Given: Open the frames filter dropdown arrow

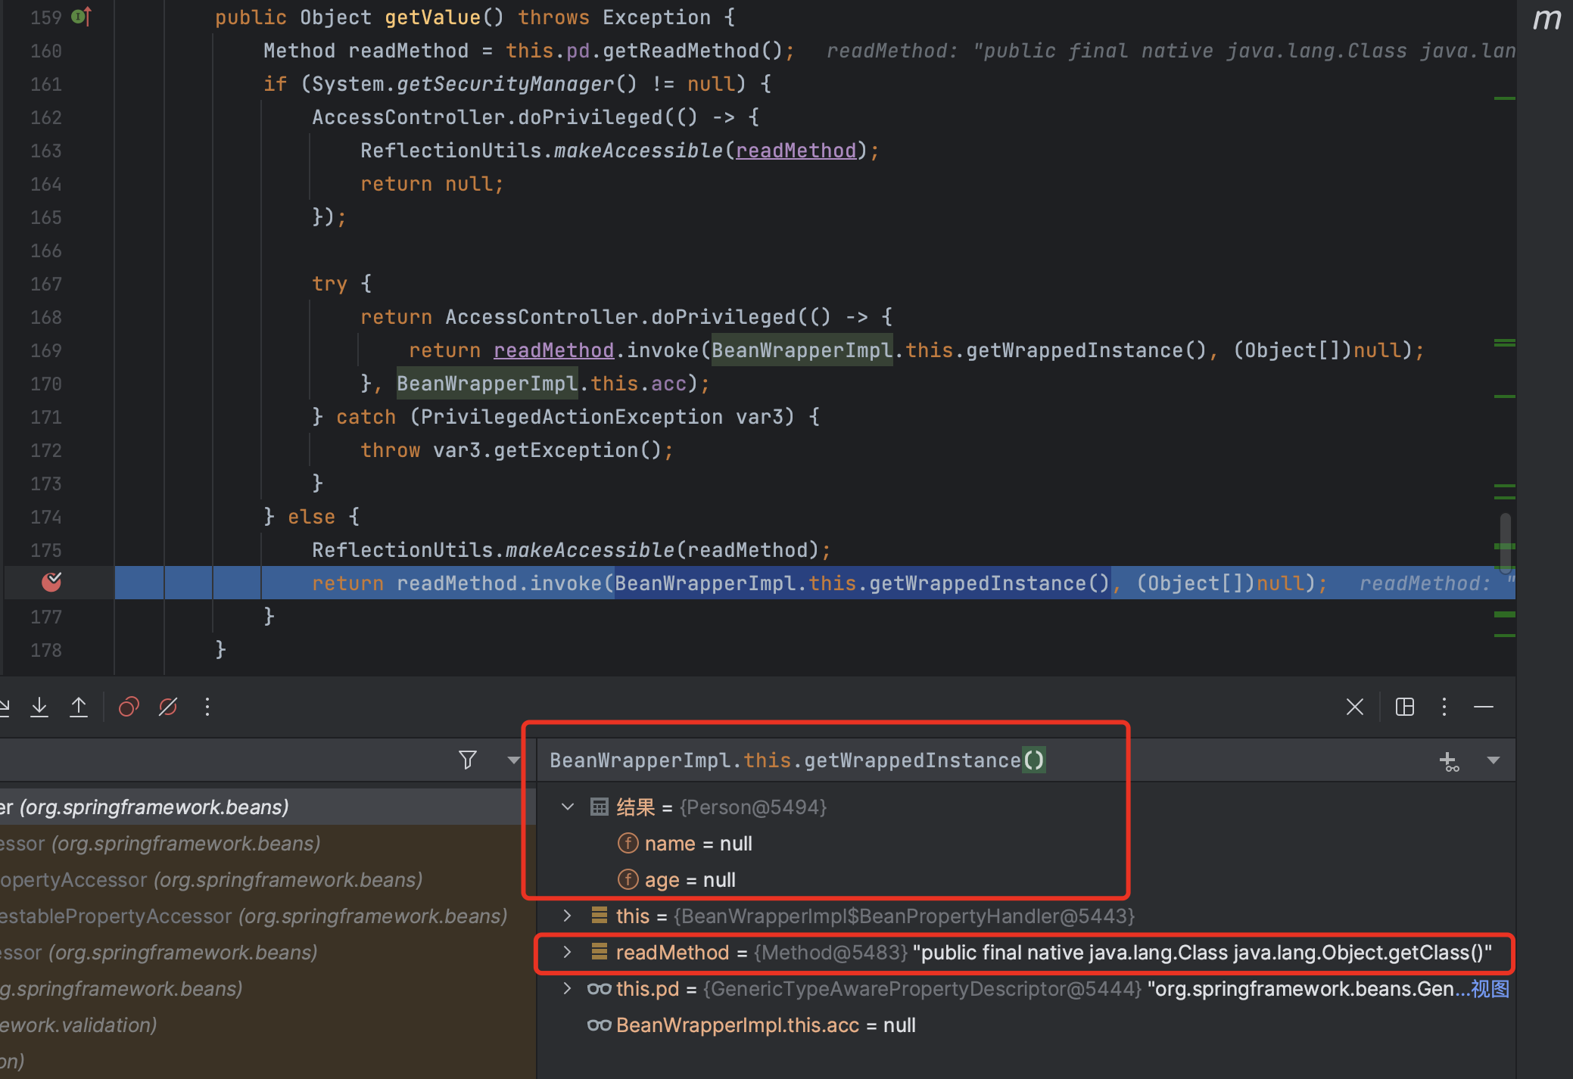Looking at the screenshot, I should [514, 760].
